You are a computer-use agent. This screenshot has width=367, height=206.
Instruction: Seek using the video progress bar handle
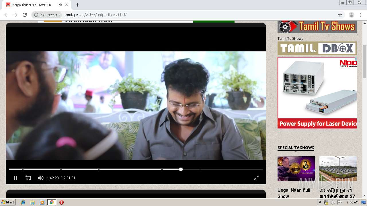pos(181,169)
